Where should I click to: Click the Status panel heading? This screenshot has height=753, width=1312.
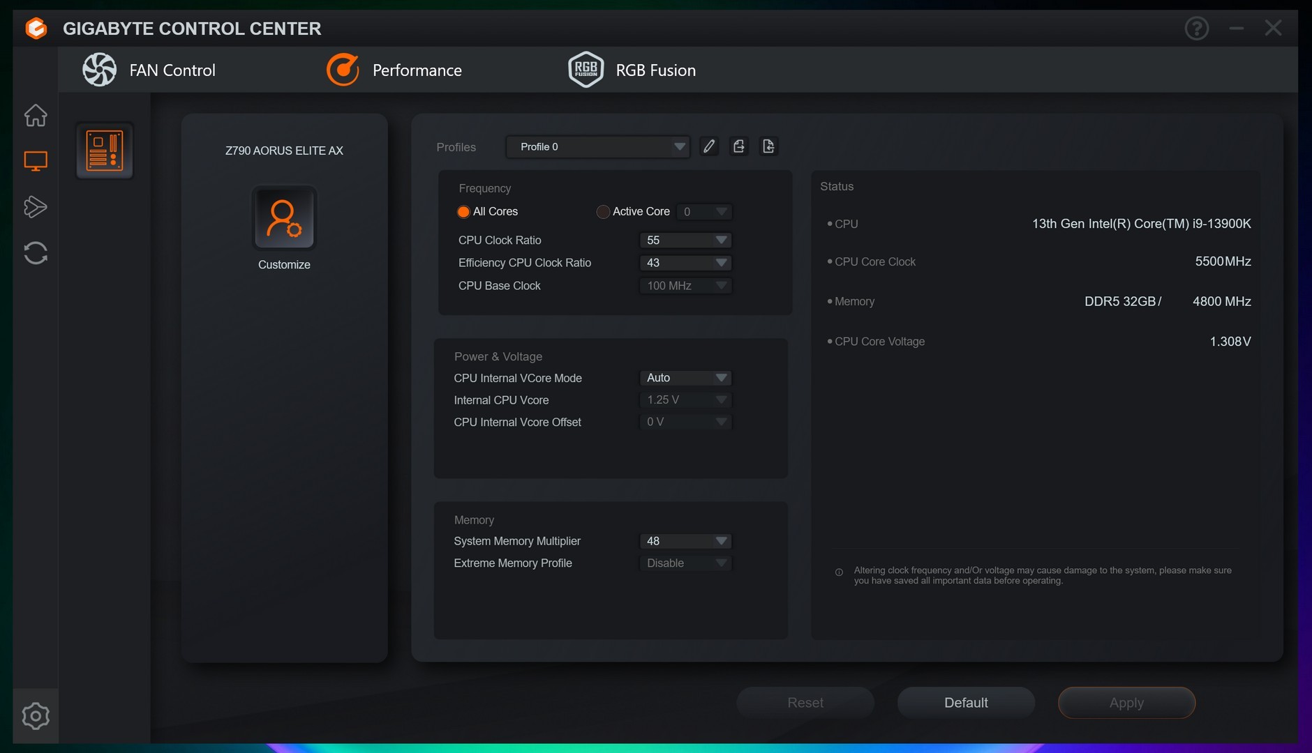837,187
